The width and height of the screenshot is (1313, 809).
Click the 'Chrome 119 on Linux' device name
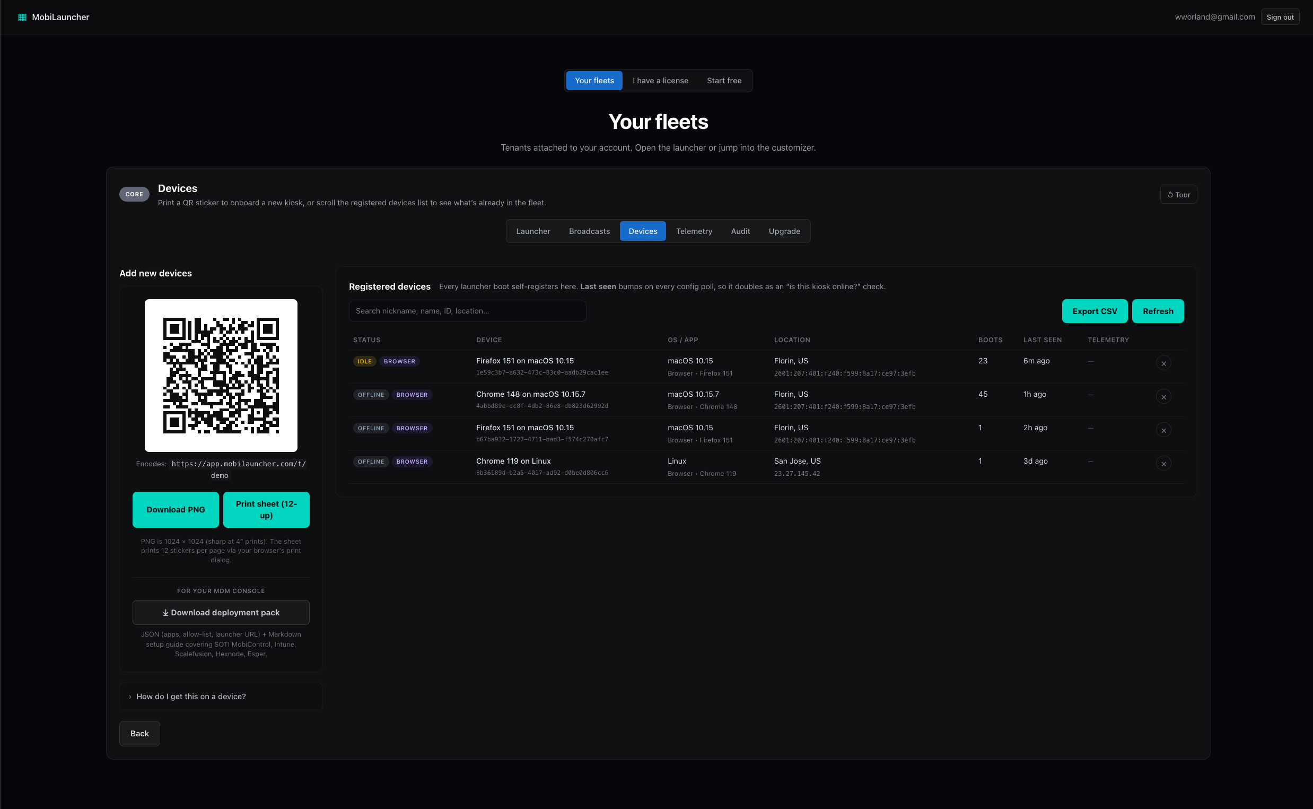pyautogui.click(x=513, y=461)
